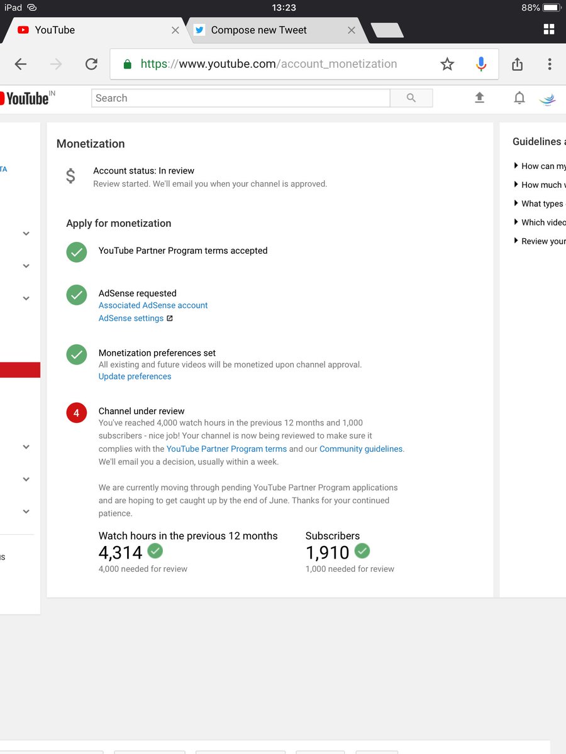Click the Monetization heading
Viewport: 566px width, 754px height.
pos(91,144)
